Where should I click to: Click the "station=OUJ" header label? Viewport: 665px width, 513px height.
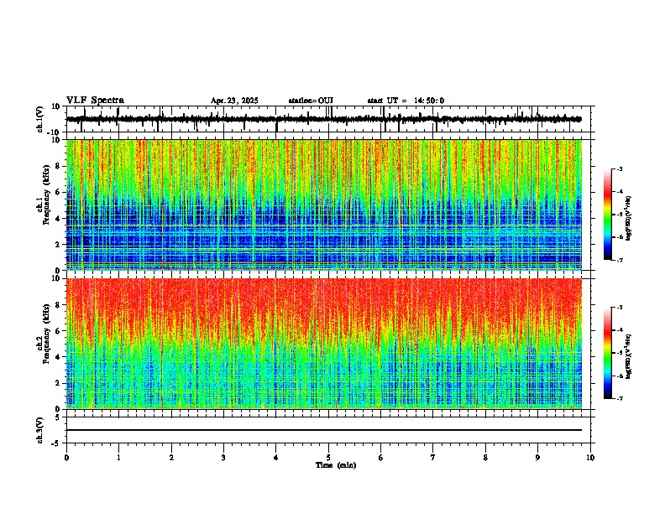tap(311, 101)
